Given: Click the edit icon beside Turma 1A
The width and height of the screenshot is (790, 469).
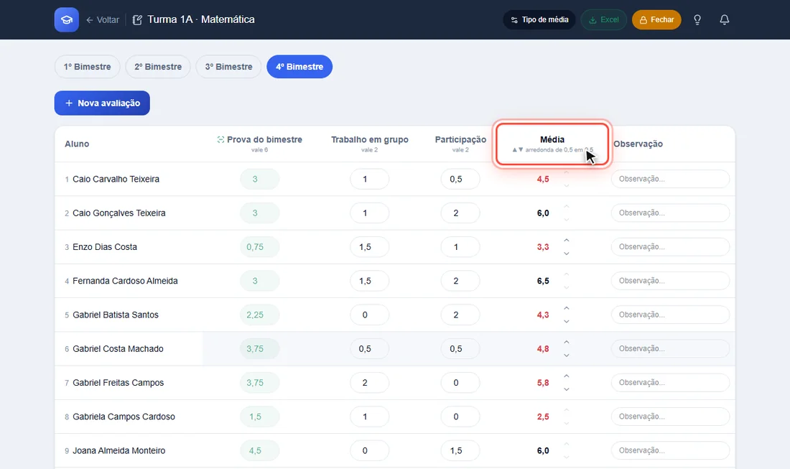Looking at the screenshot, I should point(137,19).
